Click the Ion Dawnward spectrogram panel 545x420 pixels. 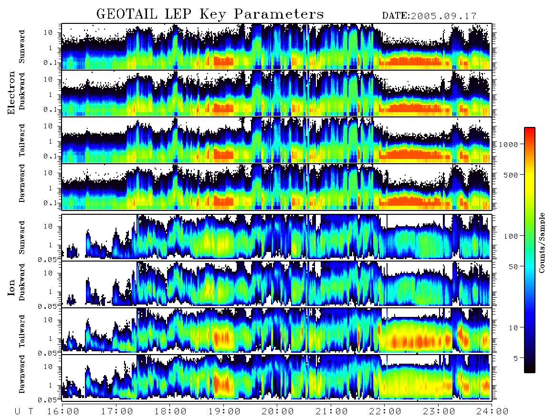click(x=277, y=378)
